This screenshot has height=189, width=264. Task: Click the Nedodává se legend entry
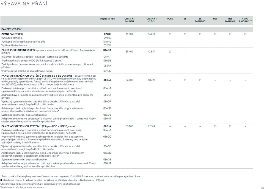[x=86, y=180]
